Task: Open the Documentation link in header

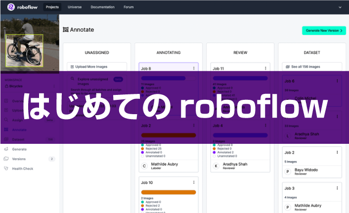Action: coord(103,7)
